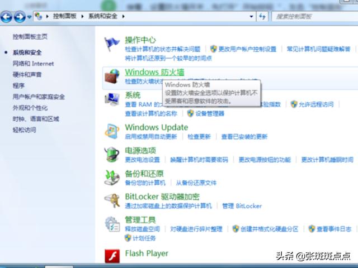Click the BitLocker keys icon
Screen dimensions: 358x268
112,200
